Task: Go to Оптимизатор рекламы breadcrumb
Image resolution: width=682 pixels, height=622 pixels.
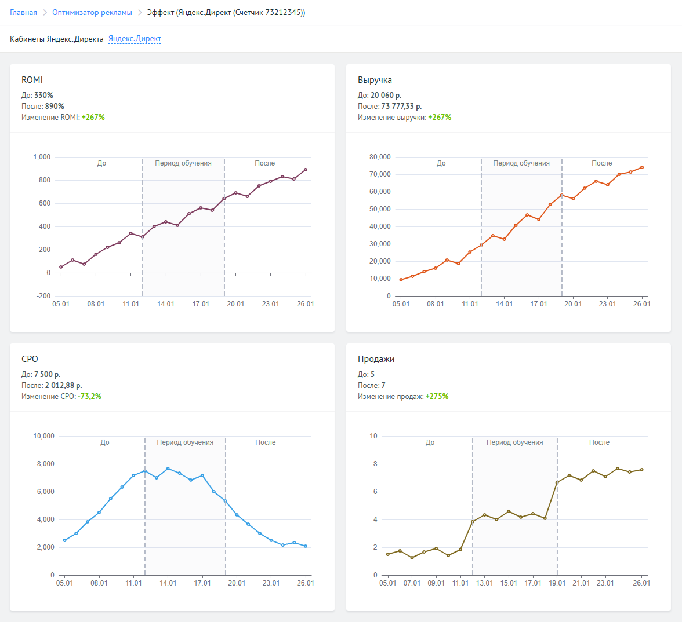Action: tap(92, 13)
